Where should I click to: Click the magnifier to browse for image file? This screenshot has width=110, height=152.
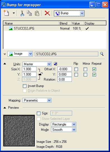tap(102, 54)
